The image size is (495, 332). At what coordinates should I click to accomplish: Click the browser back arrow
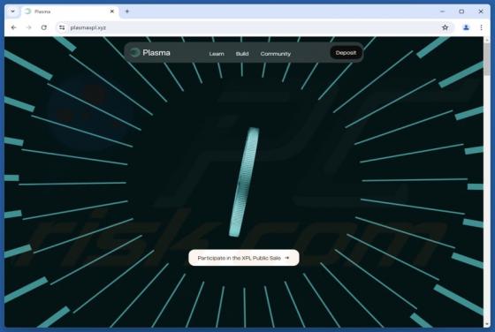(x=13, y=27)
